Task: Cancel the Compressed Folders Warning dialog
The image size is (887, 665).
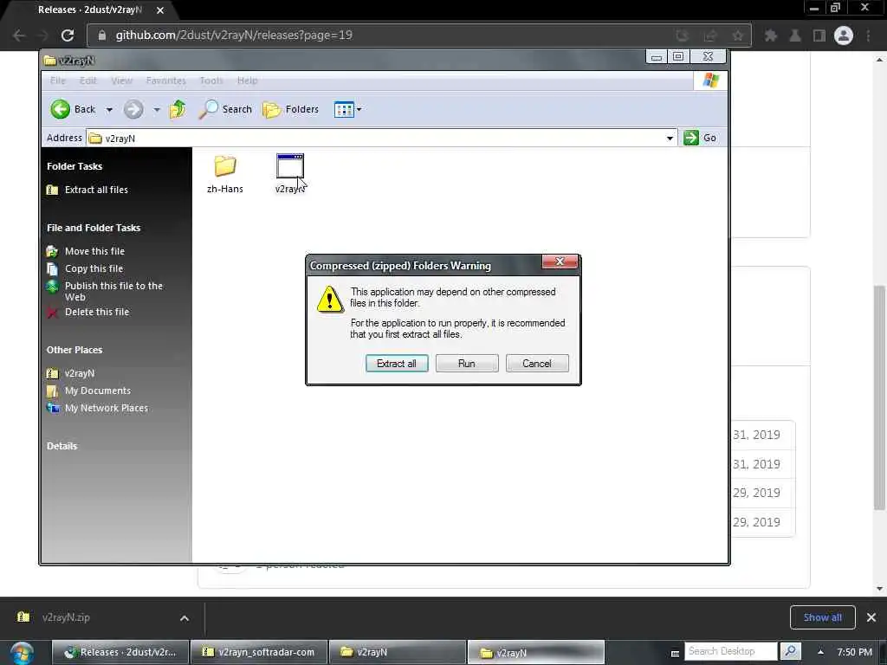Action: click(537, 364)
